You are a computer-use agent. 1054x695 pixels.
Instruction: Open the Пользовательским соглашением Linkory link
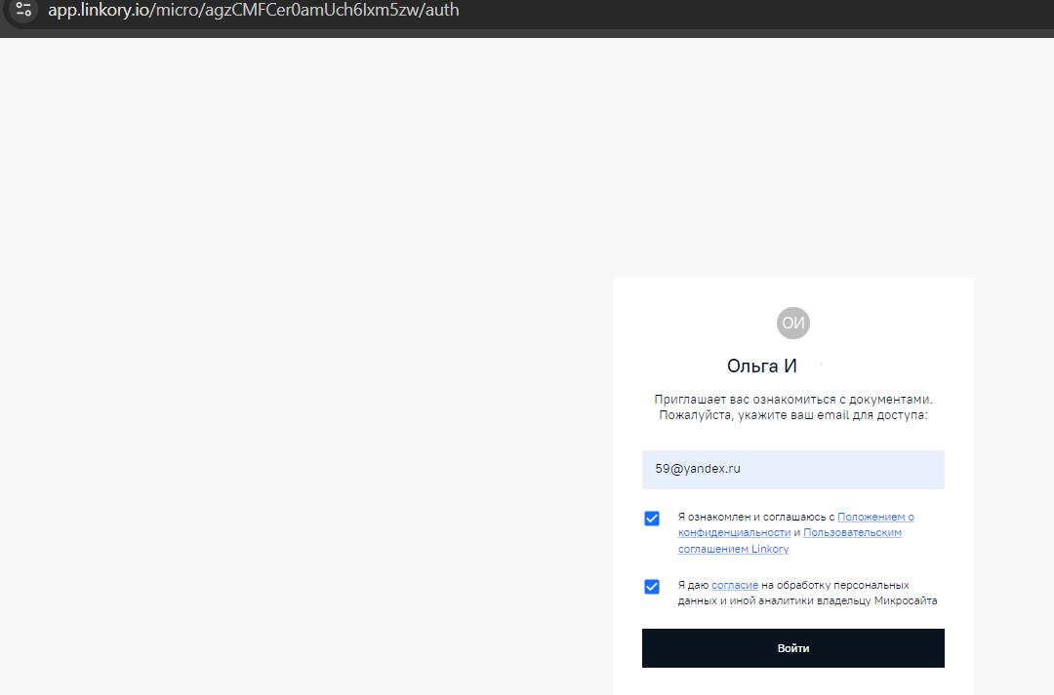851,533
